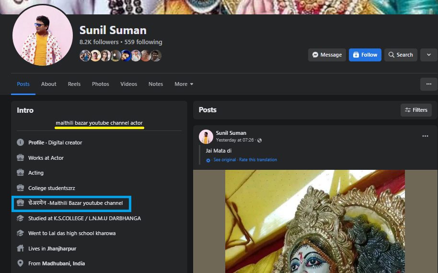Click the 'Profile · Digital creator' text
438x273 pixels.
[55, 142]
